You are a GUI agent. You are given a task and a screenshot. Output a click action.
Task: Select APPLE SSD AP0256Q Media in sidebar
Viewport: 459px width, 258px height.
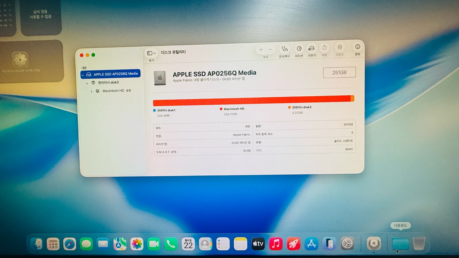[110, 74]
